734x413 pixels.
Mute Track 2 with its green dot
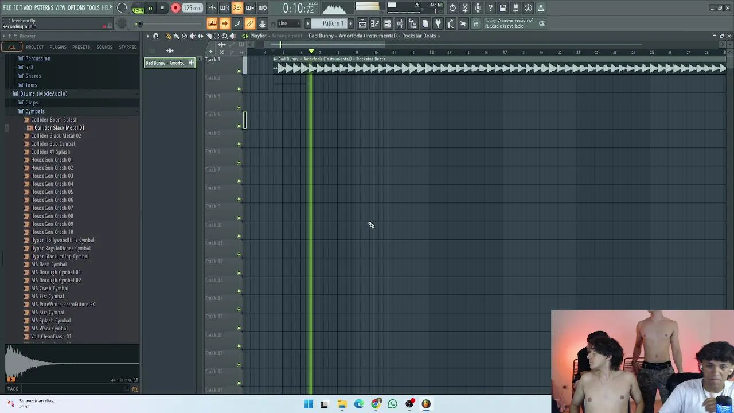click(x=239, y=89)
